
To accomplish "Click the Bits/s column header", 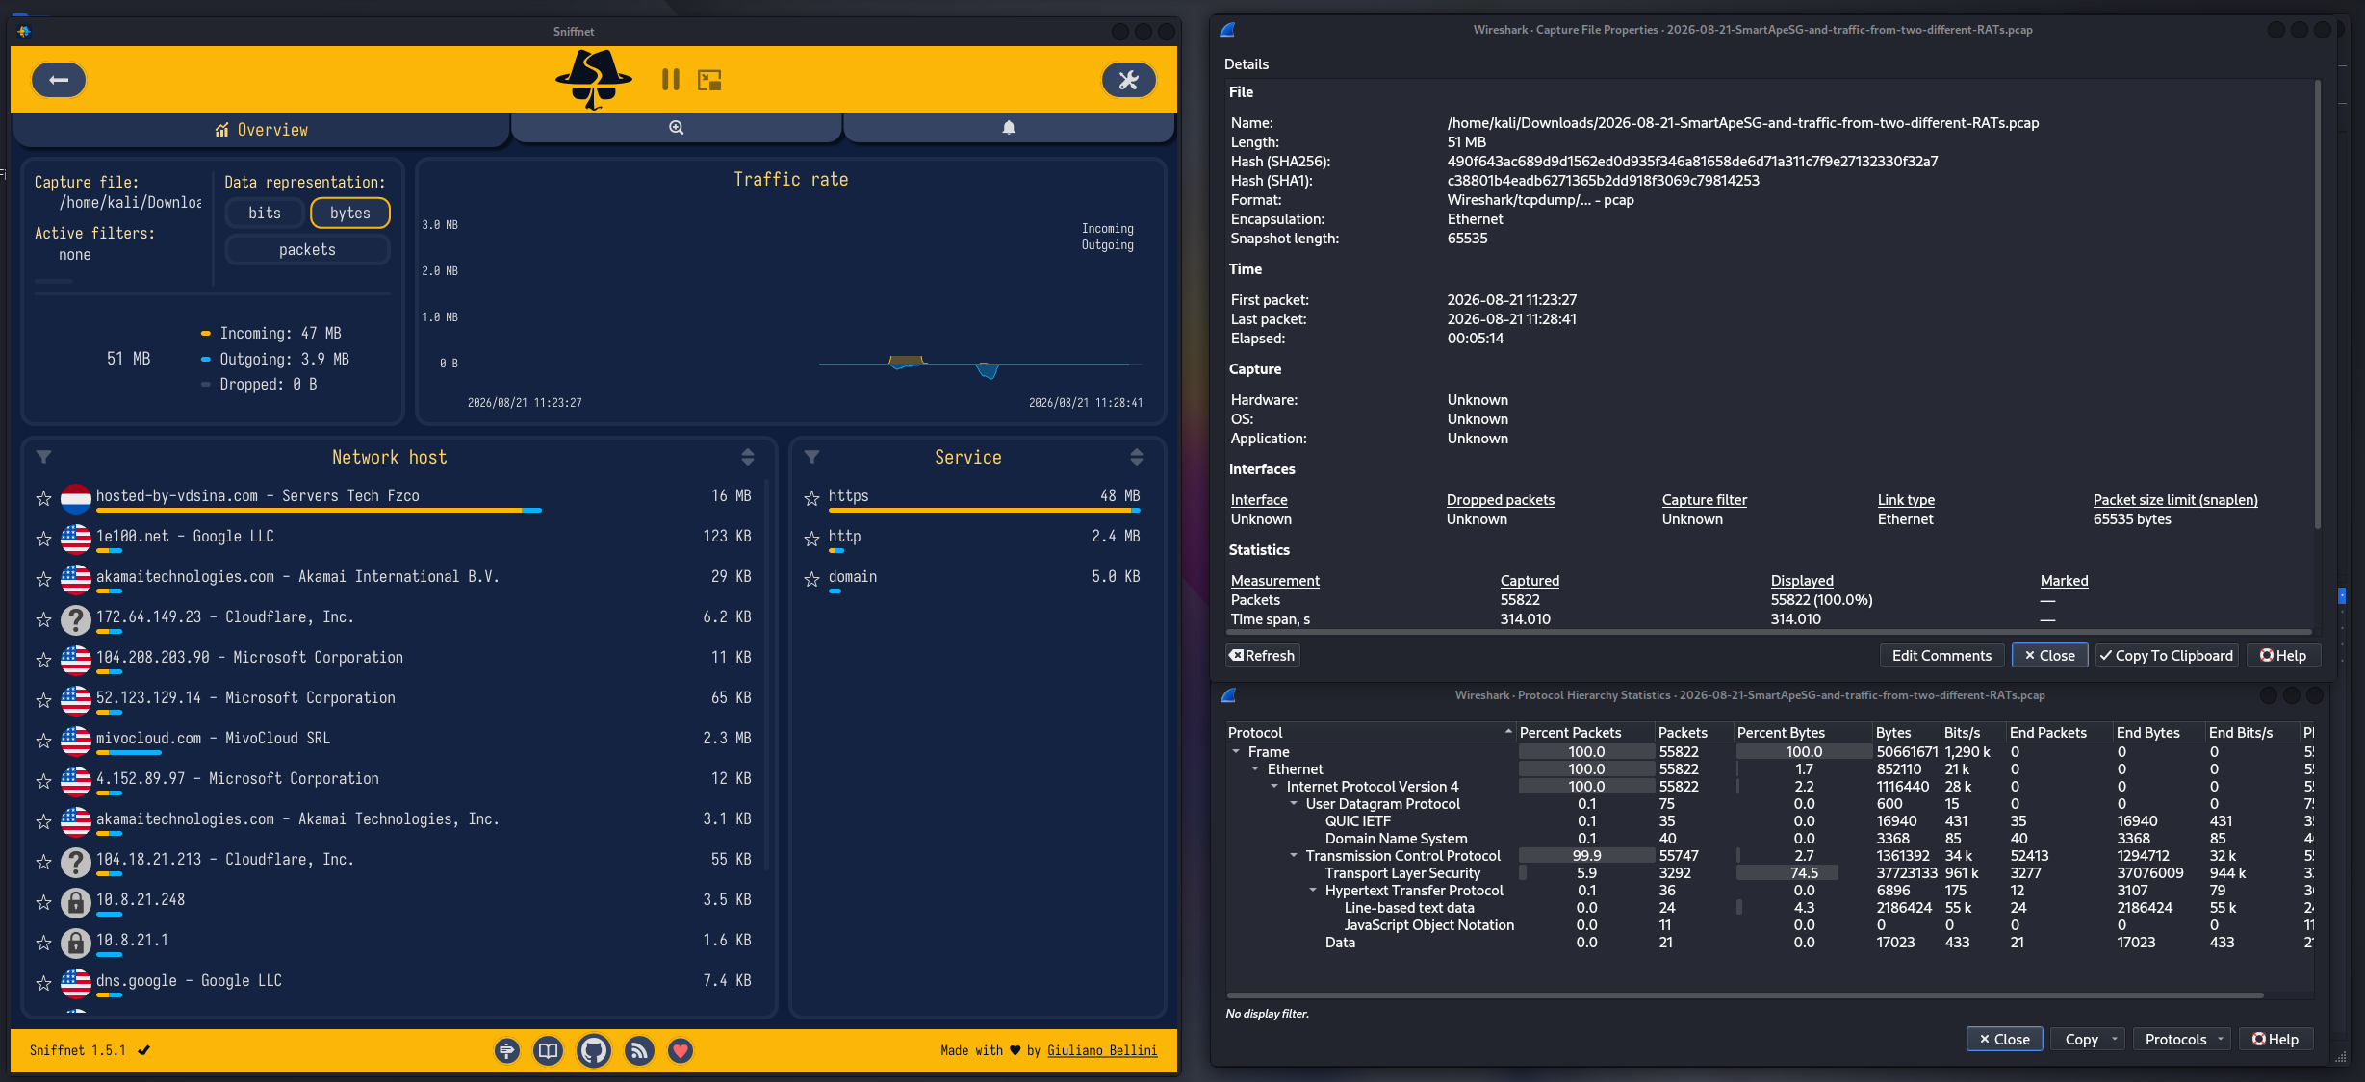I will coord(1973,733).
